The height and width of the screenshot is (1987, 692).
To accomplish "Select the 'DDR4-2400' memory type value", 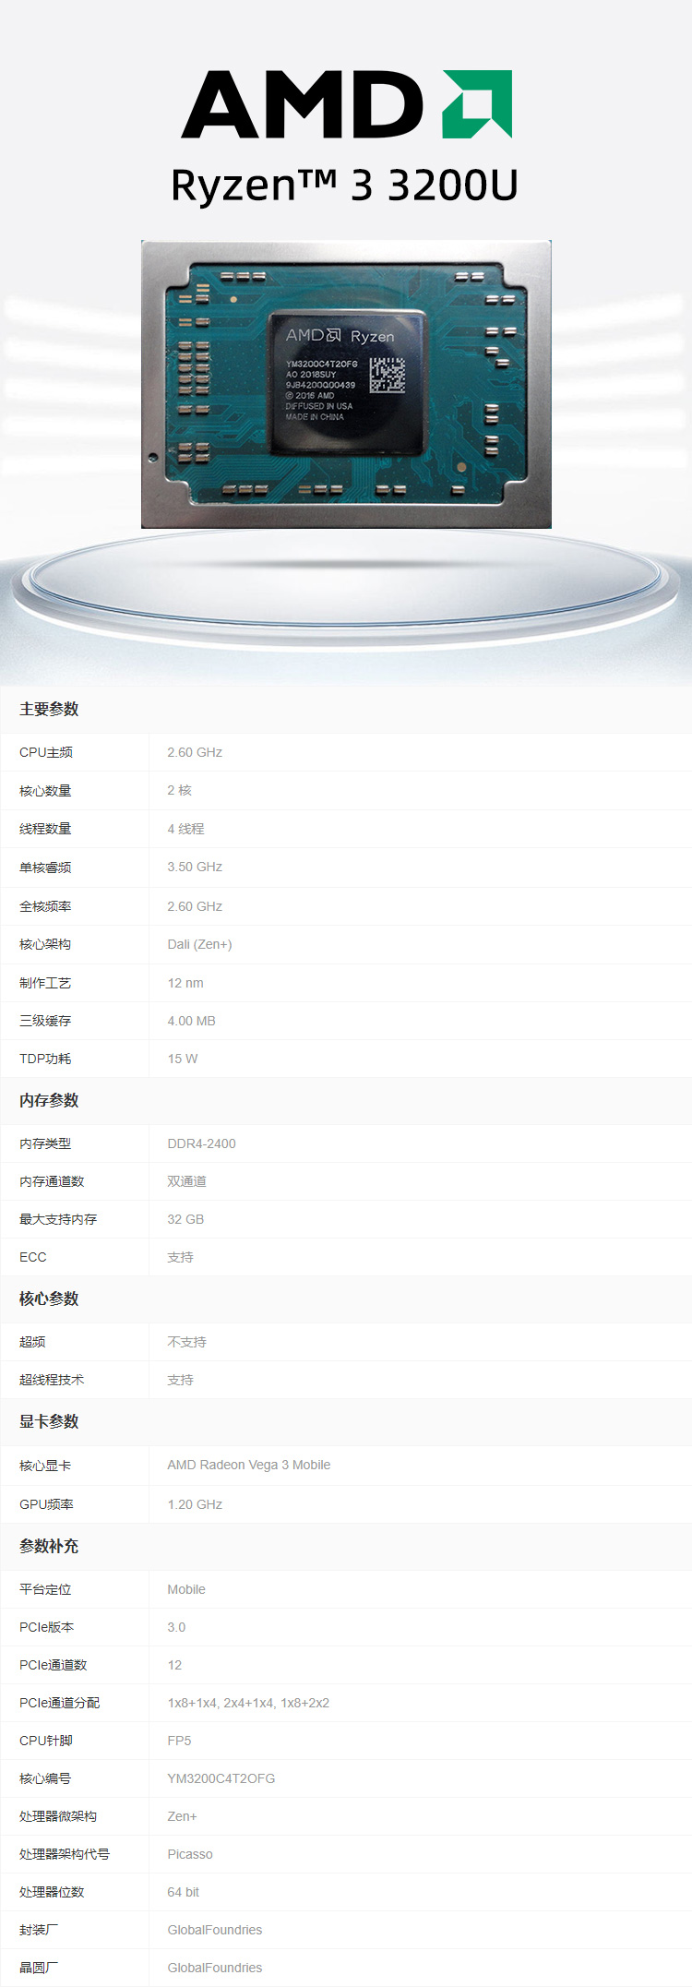I will coord(201,1143).
